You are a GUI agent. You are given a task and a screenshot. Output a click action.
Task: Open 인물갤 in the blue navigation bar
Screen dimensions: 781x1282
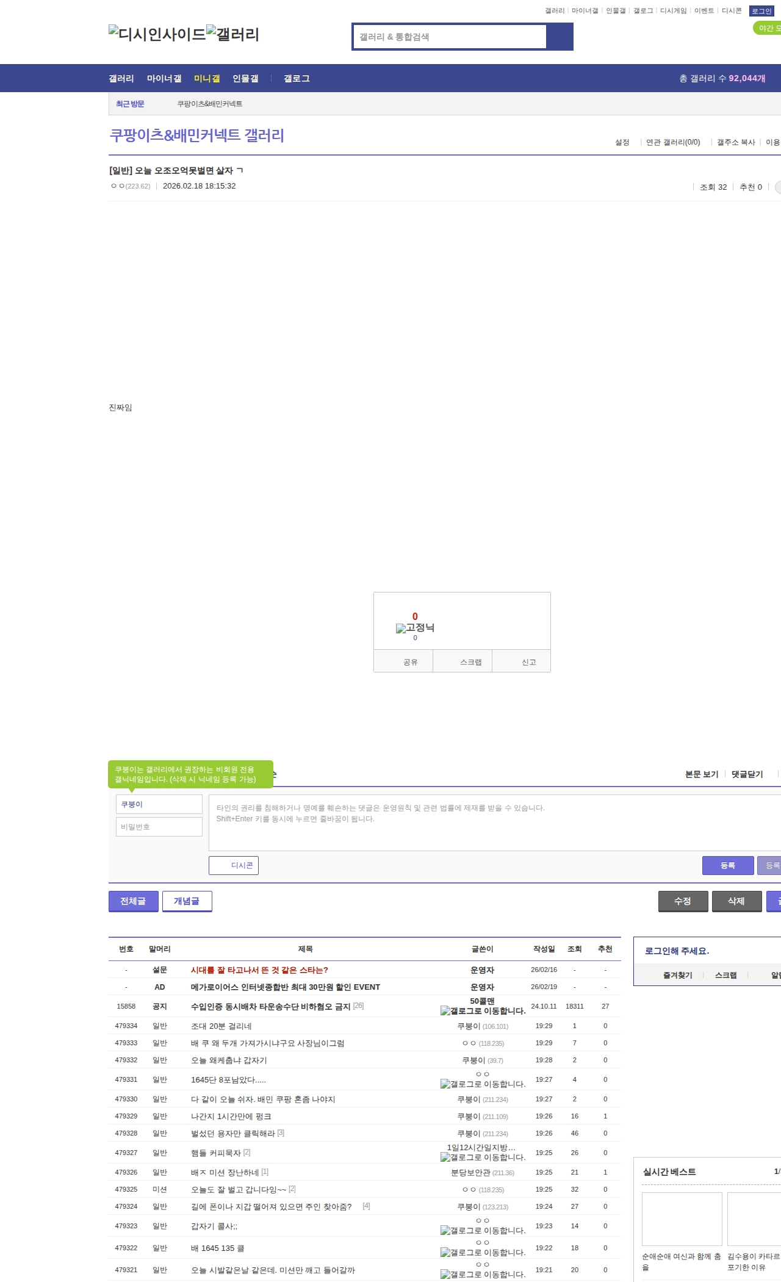pos(245,79)
